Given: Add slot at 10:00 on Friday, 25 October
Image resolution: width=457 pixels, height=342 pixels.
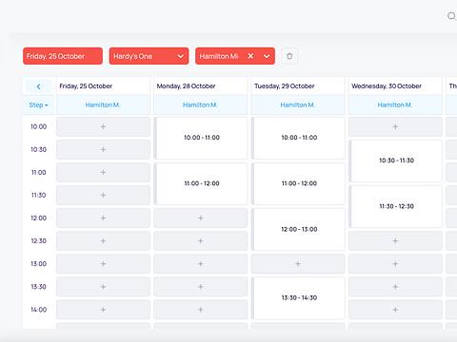Looking at the screenshot, I should pyautogui.click(x=103, y=126).
